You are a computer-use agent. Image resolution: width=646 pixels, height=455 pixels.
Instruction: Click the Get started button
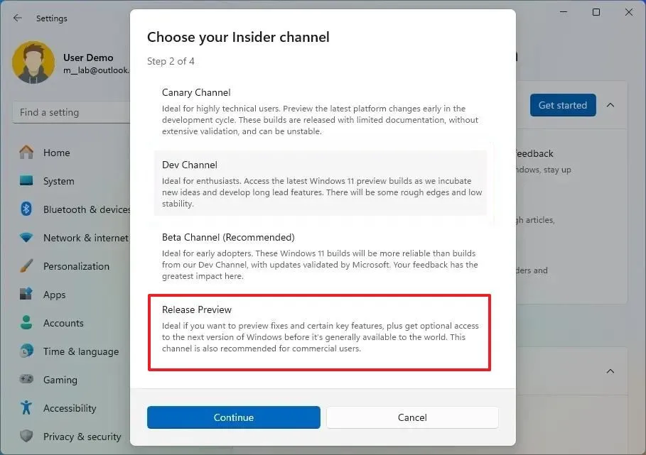click(563, 104)
